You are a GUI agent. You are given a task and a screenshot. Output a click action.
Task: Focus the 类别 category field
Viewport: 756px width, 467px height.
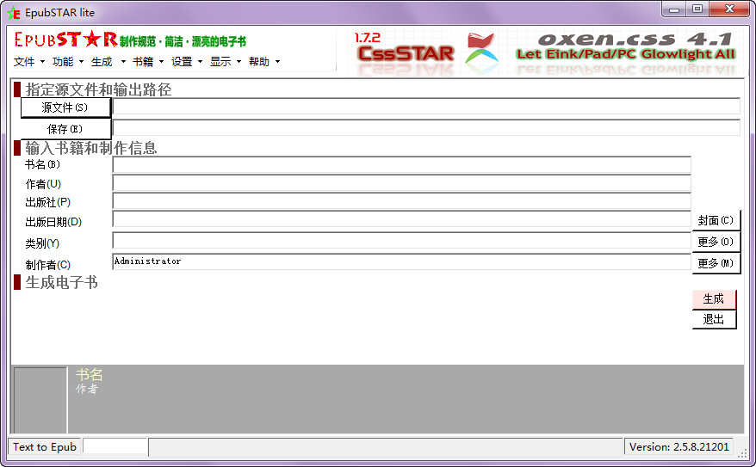(401, 240)
